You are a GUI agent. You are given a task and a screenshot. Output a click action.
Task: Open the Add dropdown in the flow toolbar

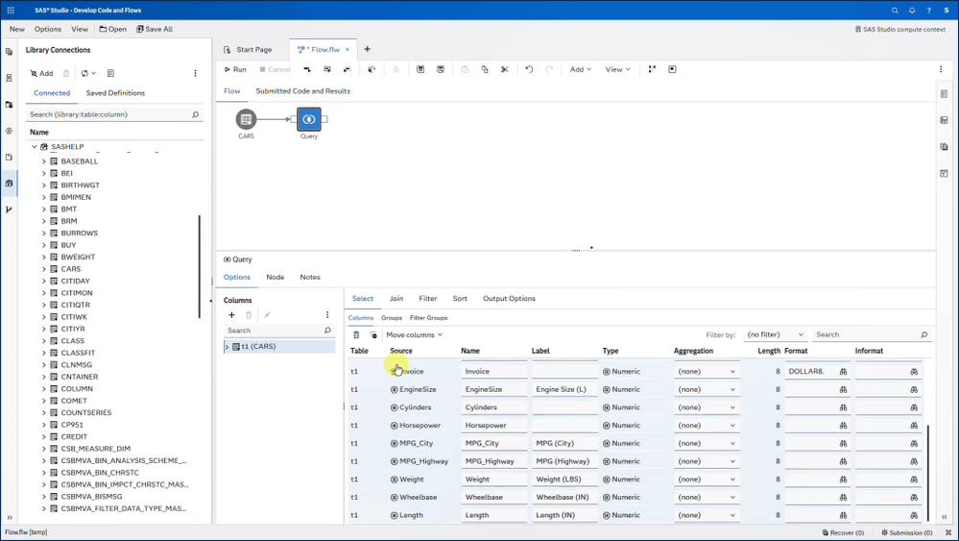pos(581,70)
